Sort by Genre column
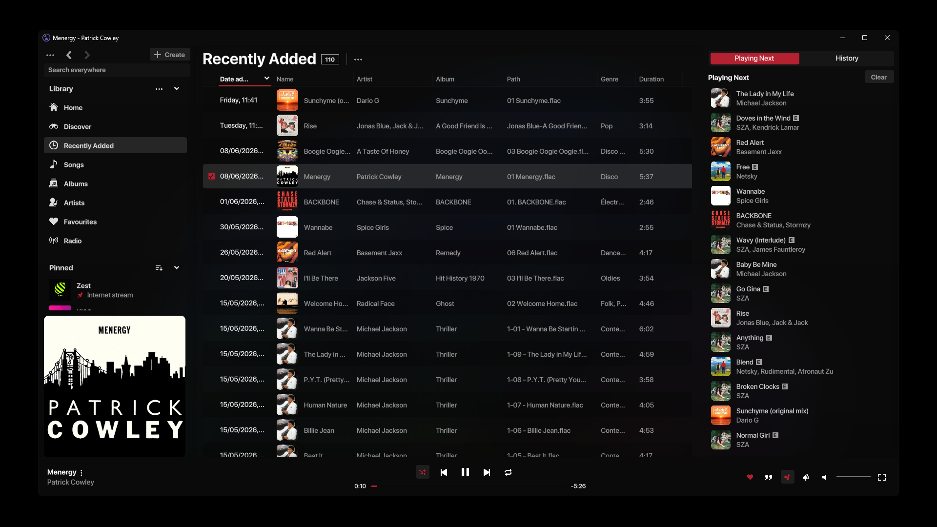This screenshot has height=527, width=937. [610, 79]
